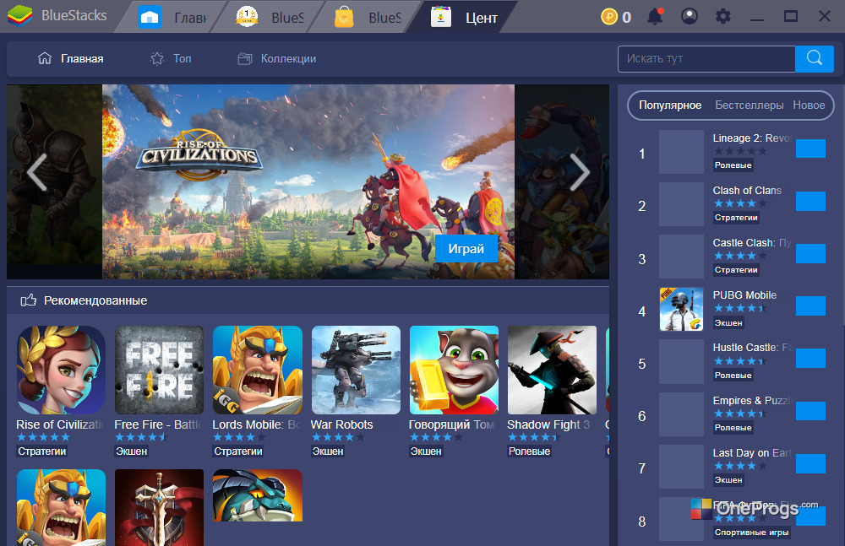
Task: Open the War Robots app icon
Action: (x=356, y=370)
